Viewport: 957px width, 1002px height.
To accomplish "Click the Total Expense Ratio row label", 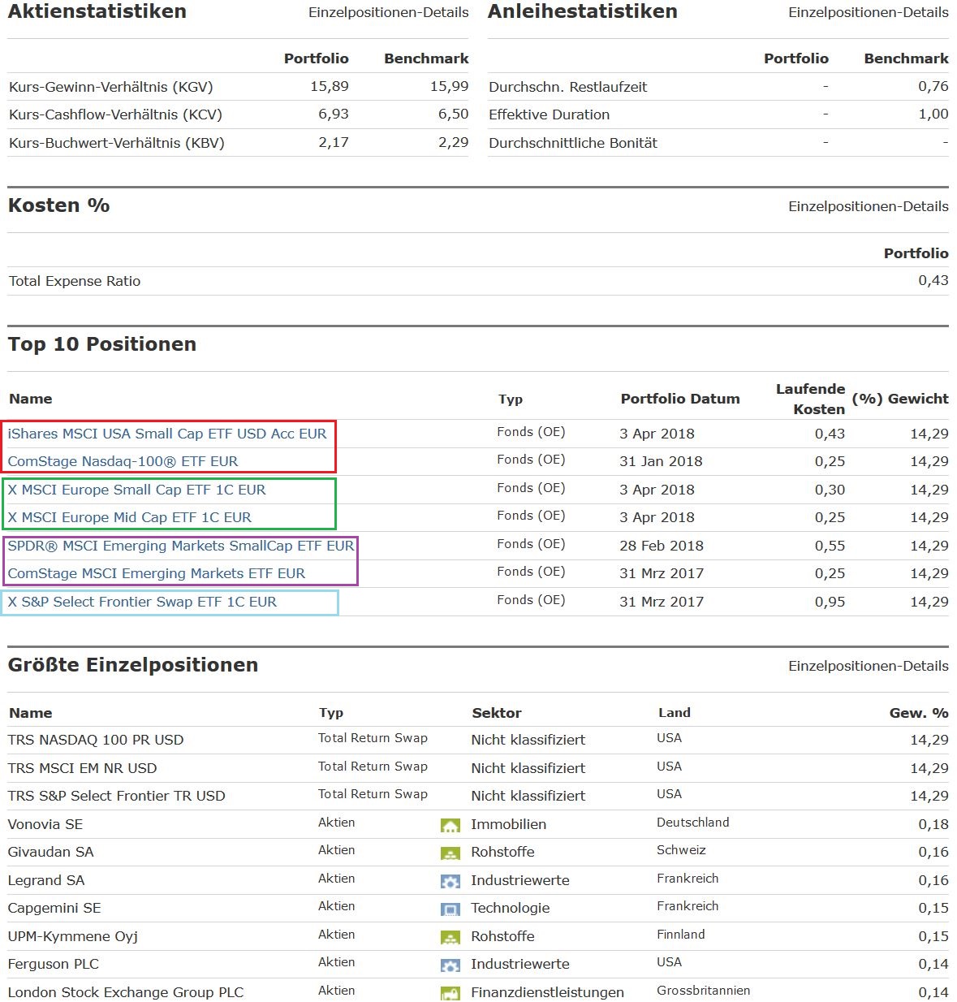I will [75, 281].
